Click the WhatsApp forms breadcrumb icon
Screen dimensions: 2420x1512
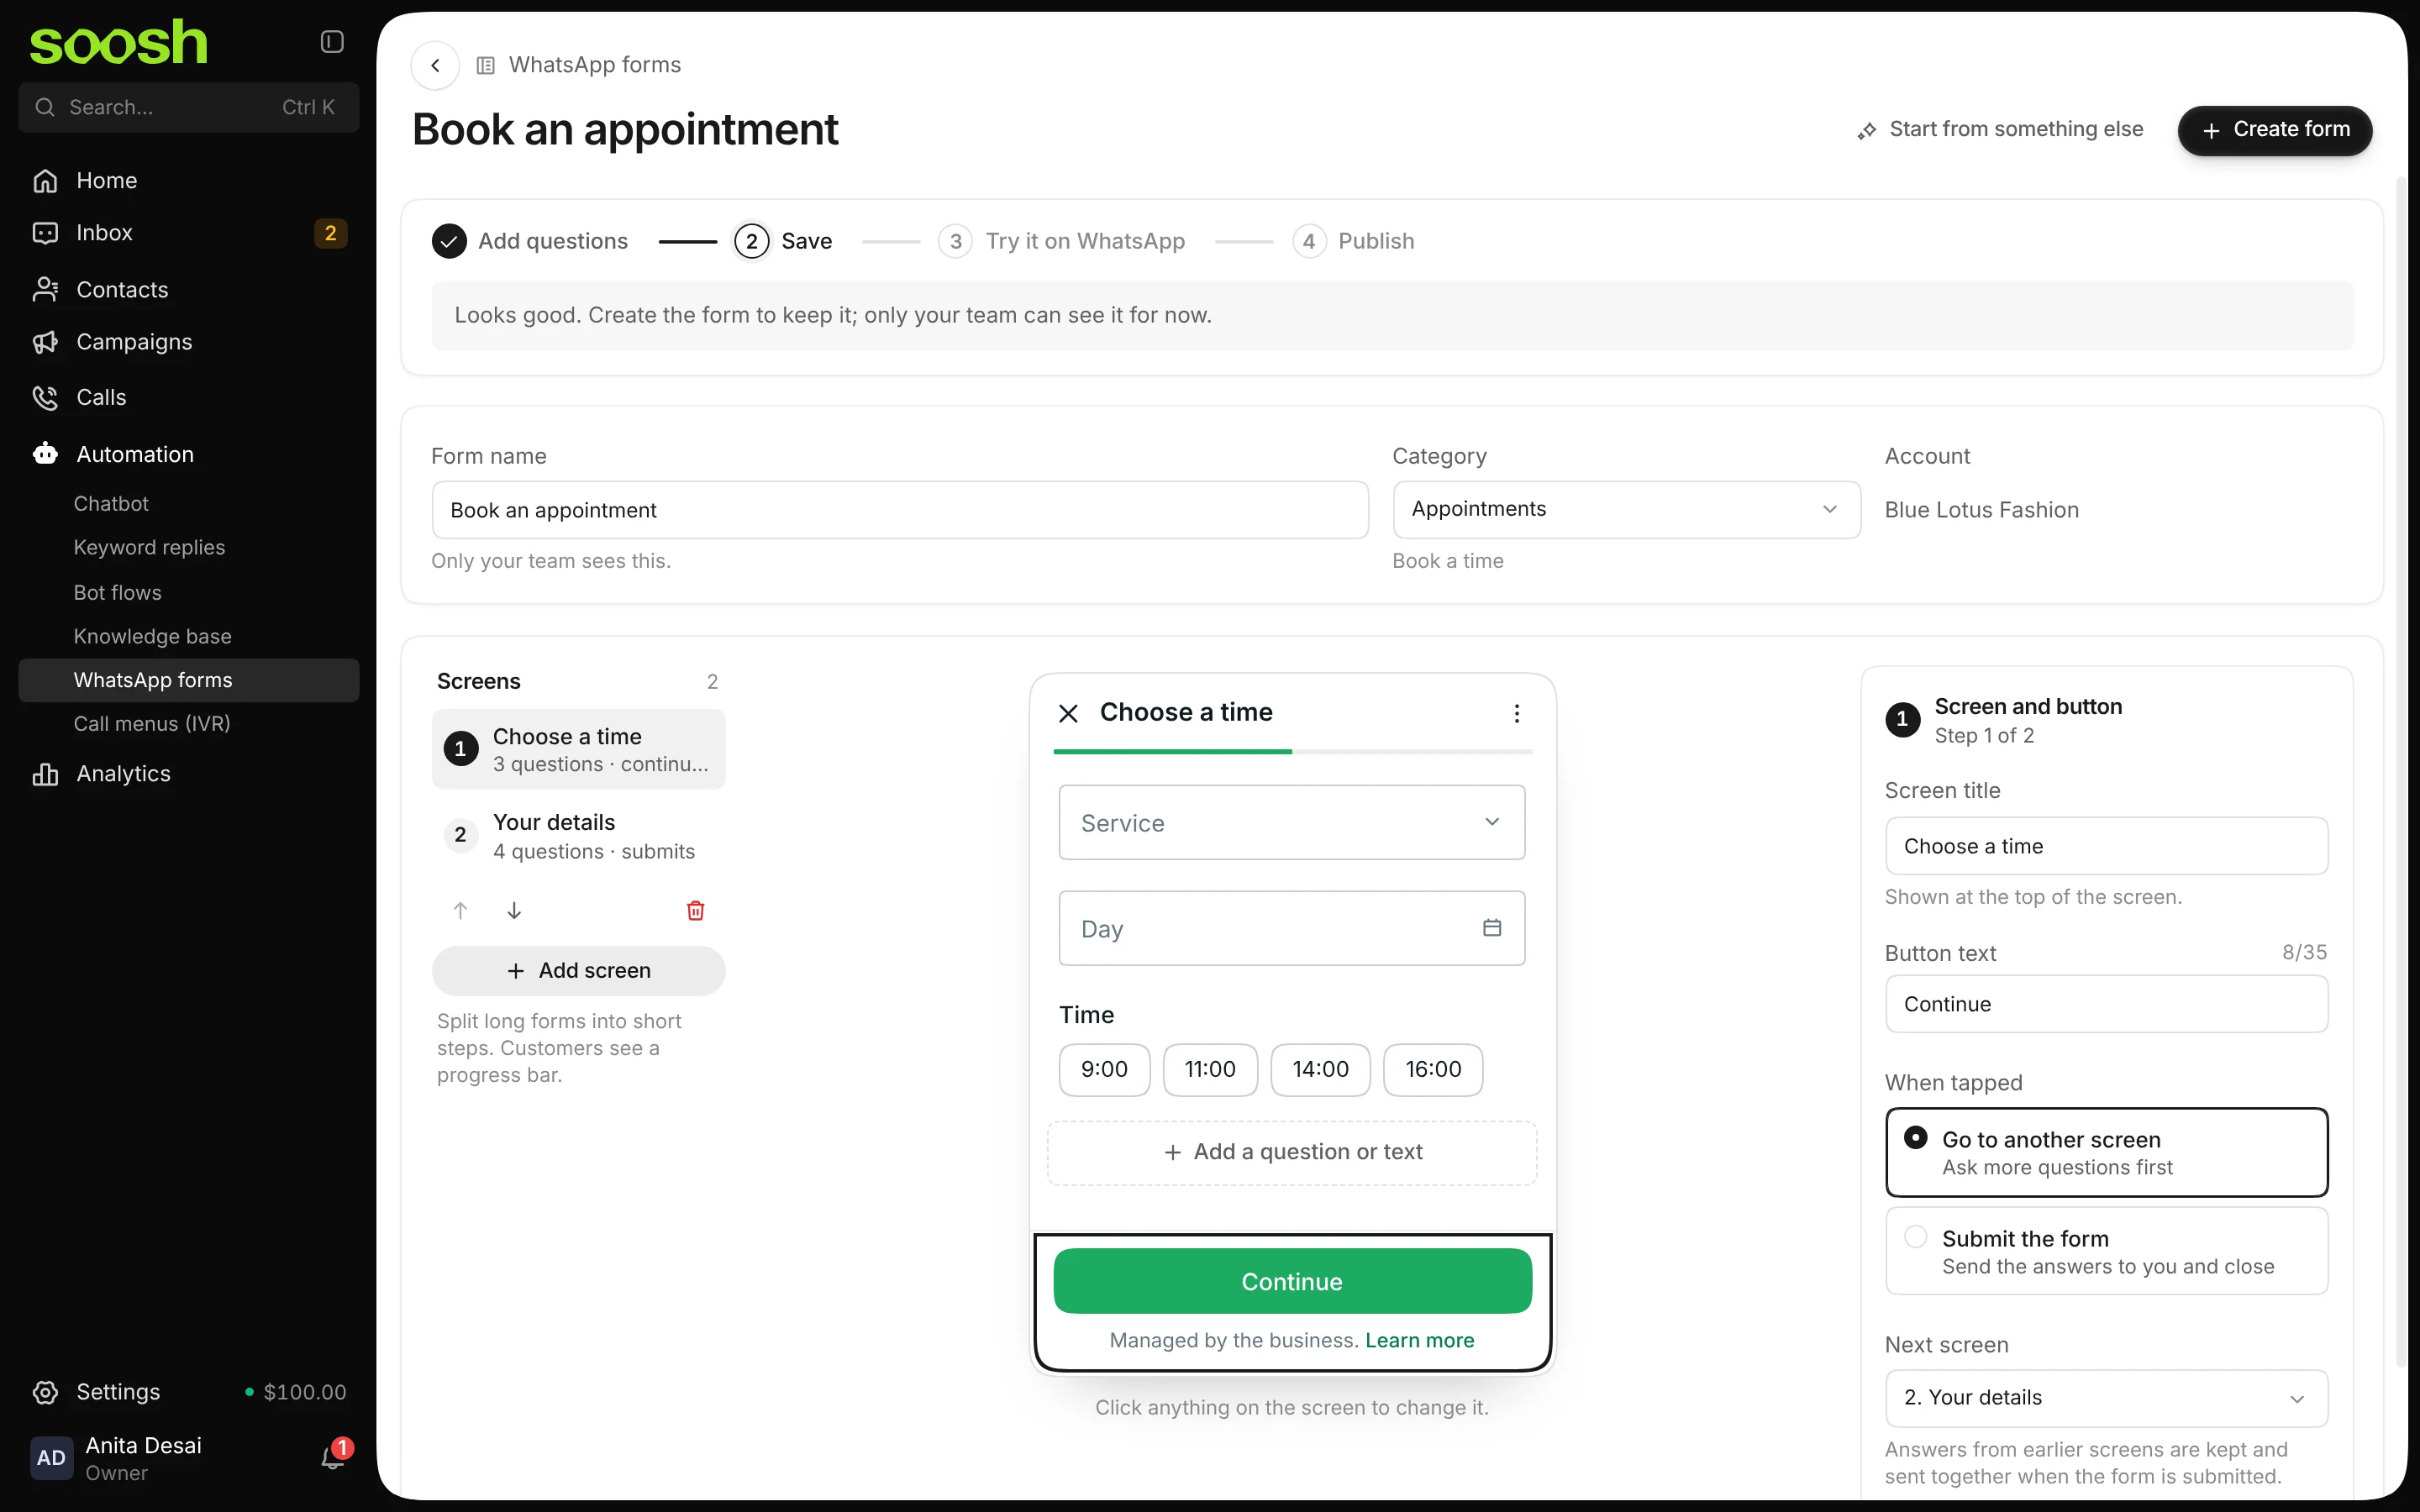point(485,65)
